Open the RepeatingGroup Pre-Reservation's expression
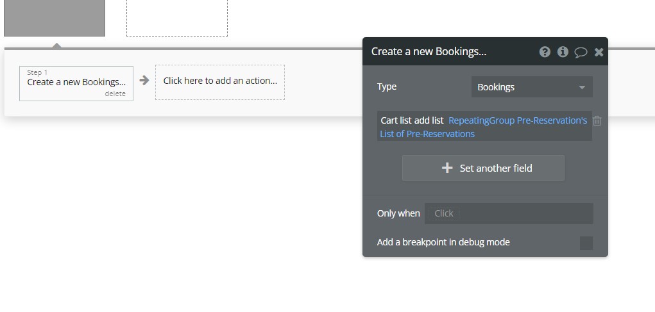 tap(517, 120)
